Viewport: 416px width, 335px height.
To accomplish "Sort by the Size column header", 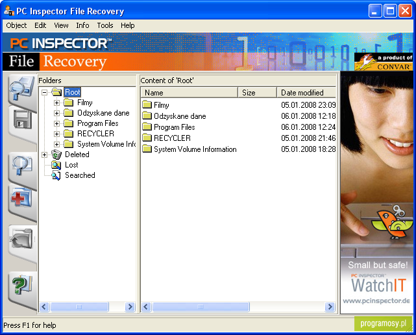I will pos(257,93).
